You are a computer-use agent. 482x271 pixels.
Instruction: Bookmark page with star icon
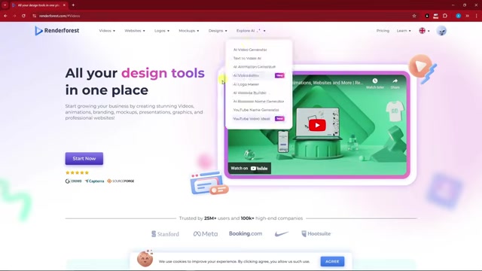tap(414, 16)
